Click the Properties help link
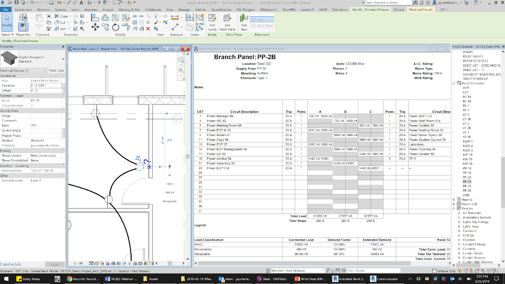This screenshot has height=284, width=505. pyautogui.click(x=11, y=264)
